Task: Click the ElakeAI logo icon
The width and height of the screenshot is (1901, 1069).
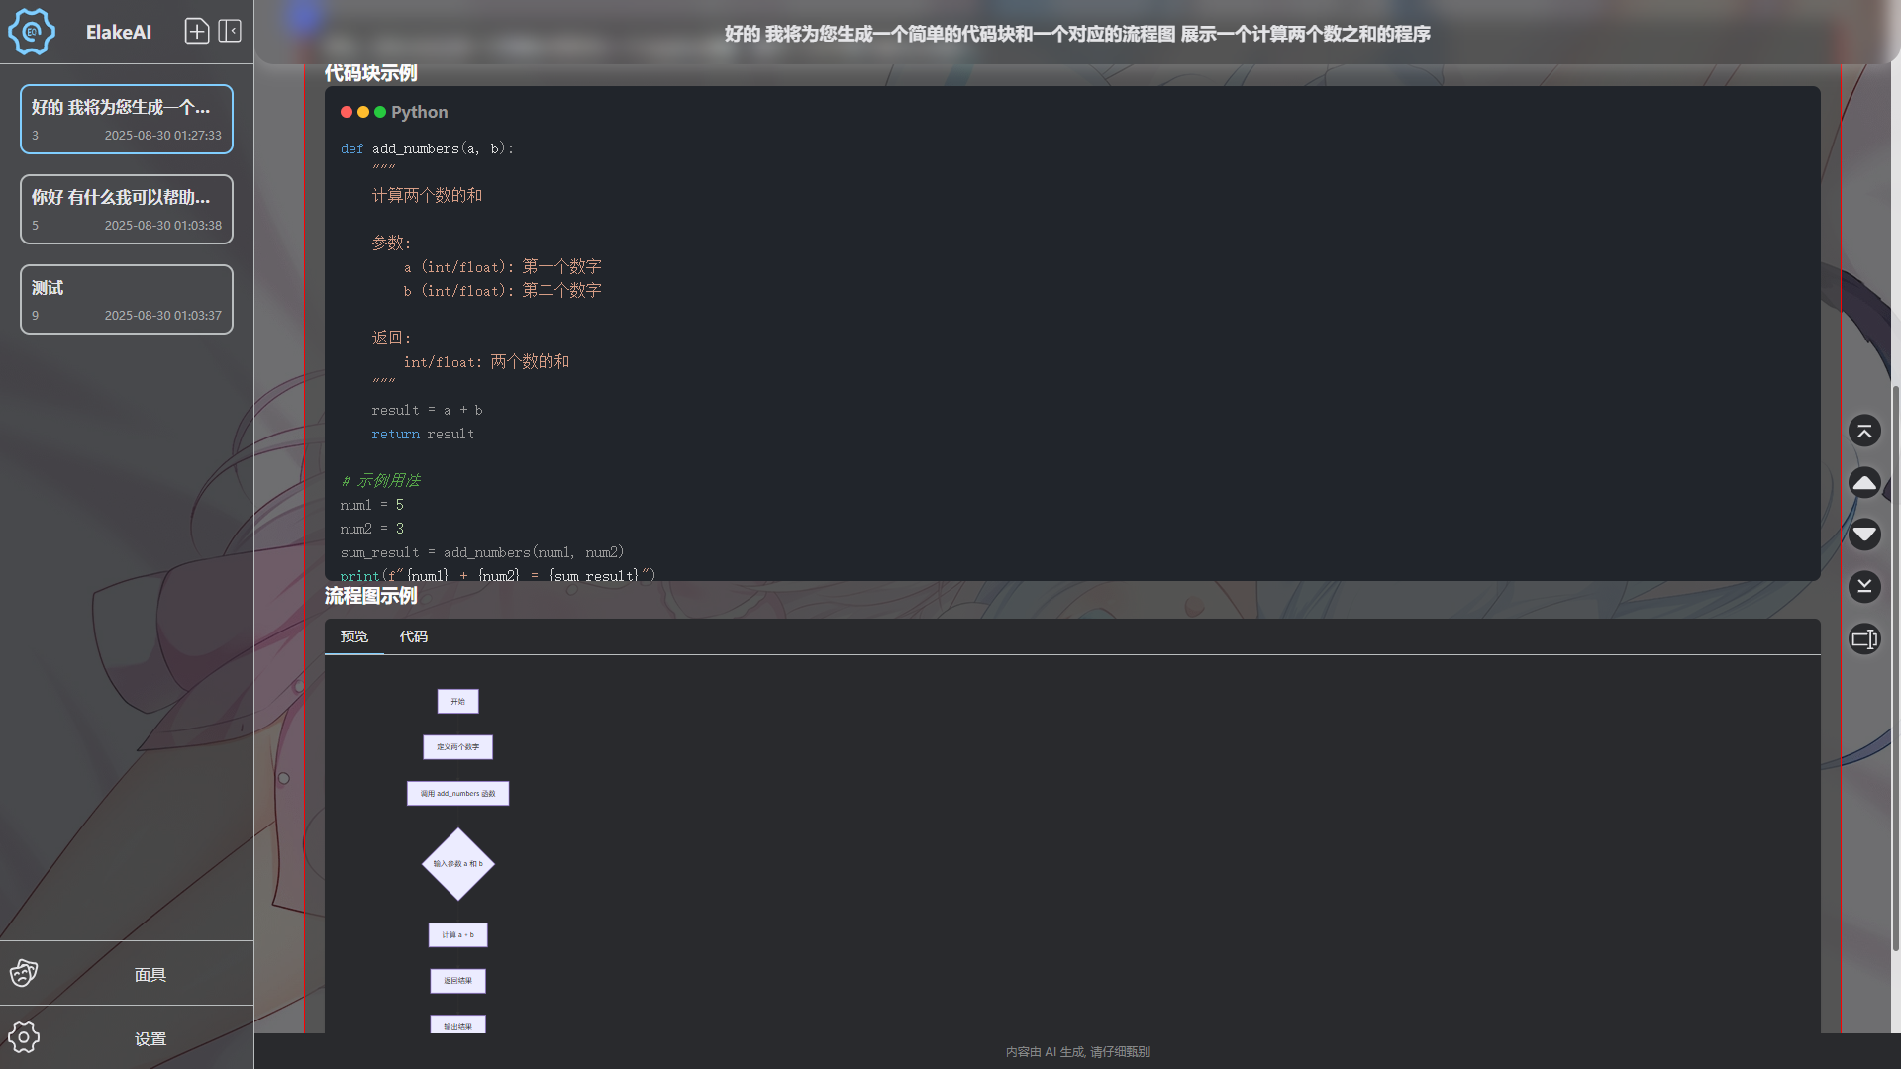Action: pyautogui.click(x=32, y=32)
